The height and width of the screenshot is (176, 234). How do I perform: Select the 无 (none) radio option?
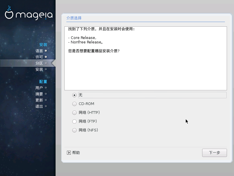click(74, 95)
